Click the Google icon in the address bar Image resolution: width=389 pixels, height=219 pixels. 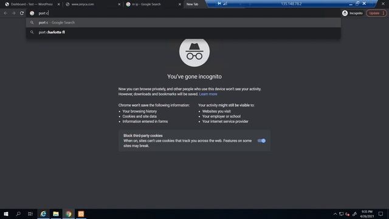pyautogui.click(x=32, y=13)
